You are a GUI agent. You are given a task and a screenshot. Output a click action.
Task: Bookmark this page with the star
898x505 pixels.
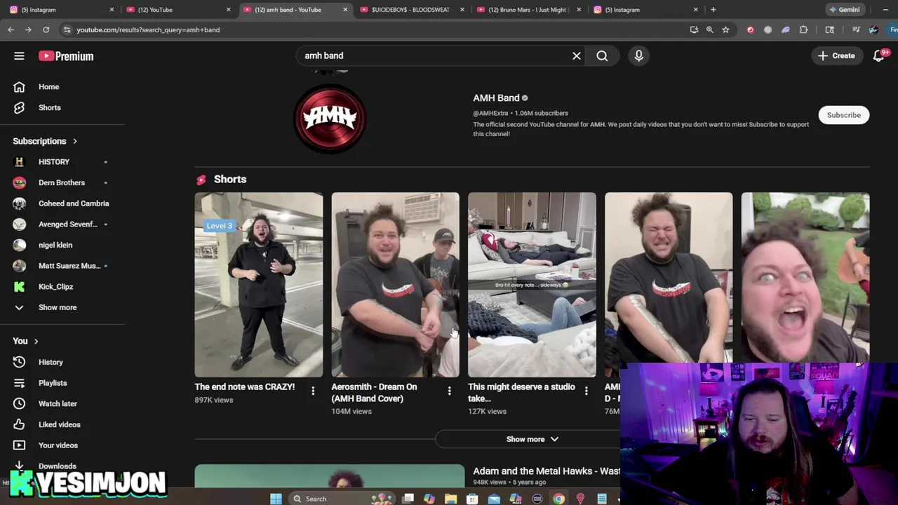click(725, 29)
